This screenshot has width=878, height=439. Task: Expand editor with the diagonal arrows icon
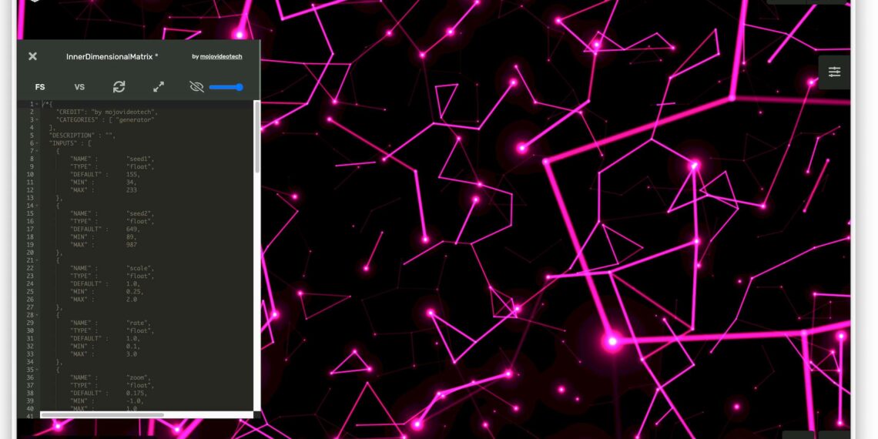pyautogui.click(x=159, y=87)
